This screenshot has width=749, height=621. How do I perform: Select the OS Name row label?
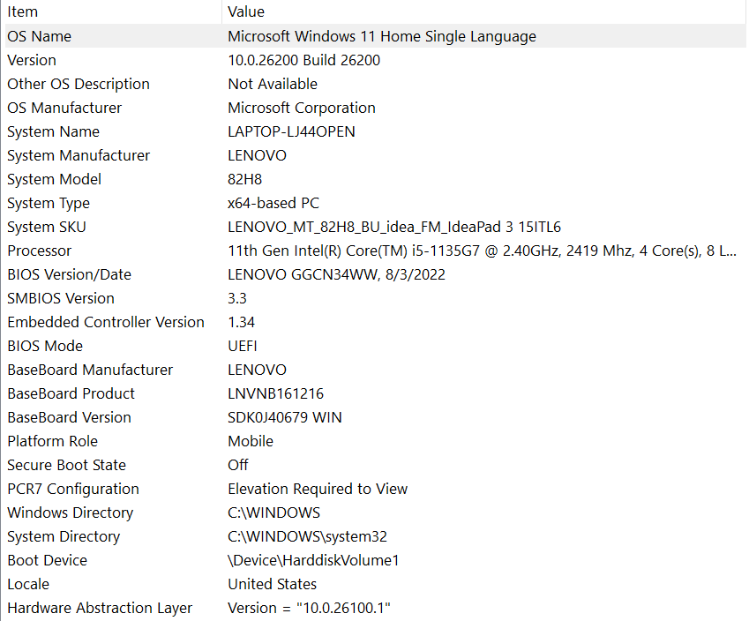[x=39, y=36]
